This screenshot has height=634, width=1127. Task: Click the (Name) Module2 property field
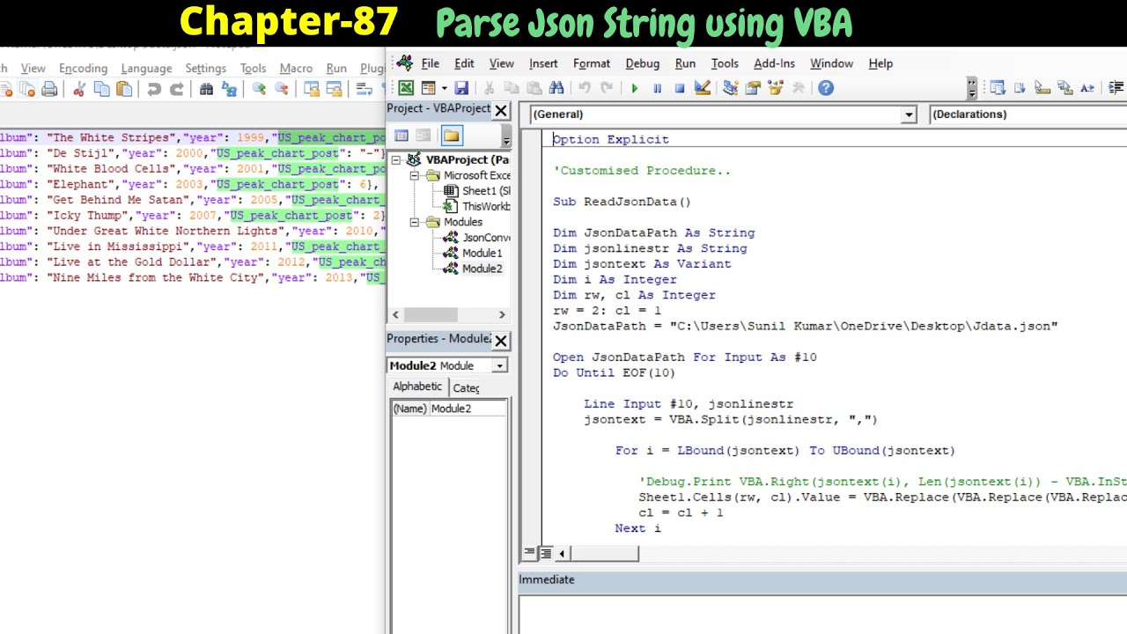(x=449, y=409)
